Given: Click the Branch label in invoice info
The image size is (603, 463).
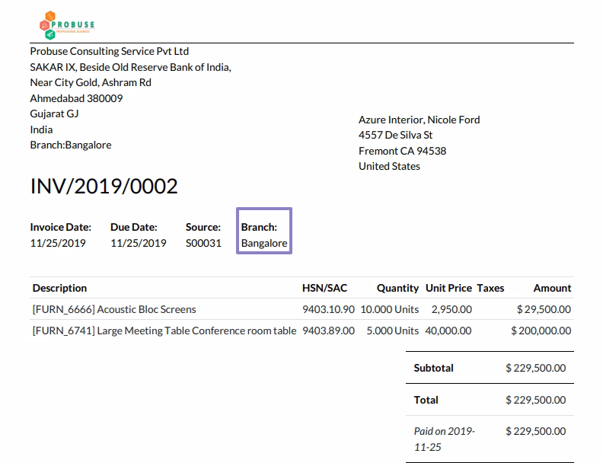Looking at the screenshot, I should 259,227.
